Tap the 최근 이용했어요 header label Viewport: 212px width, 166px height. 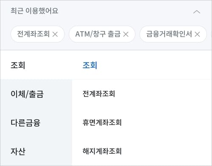(x=34, y=11)
